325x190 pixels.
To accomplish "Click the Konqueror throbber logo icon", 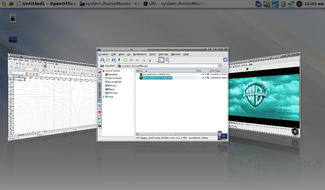I will point(225,60).
